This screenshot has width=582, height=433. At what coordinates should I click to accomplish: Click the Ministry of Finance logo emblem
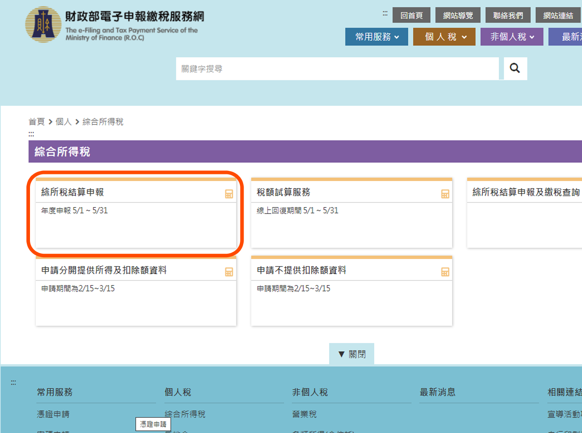click(x=43, y=25)
